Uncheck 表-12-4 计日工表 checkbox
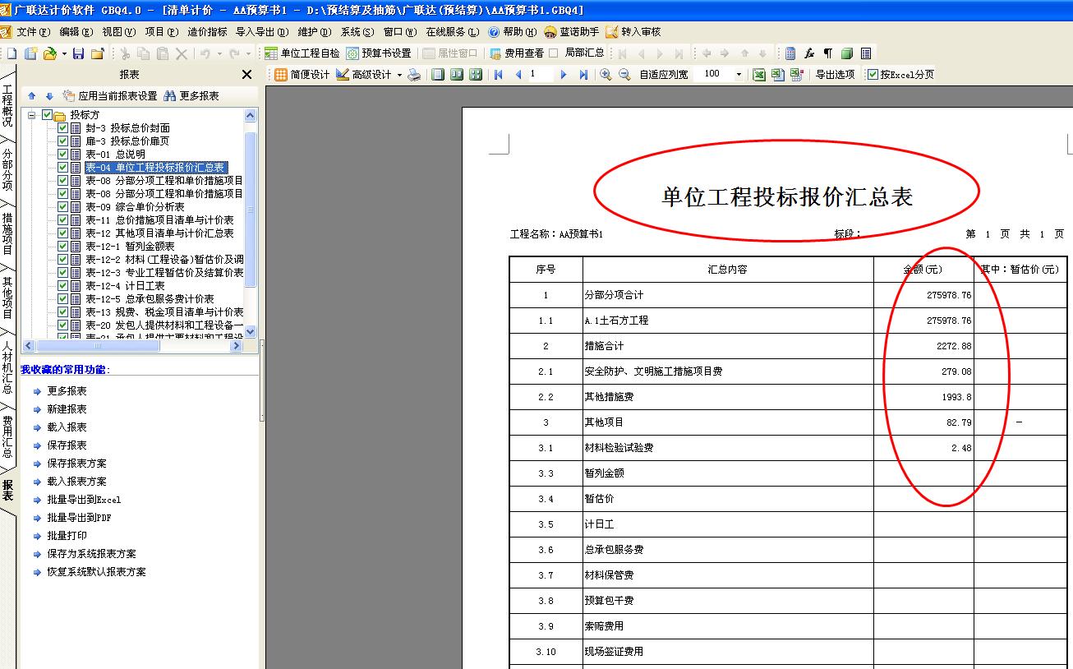This screenshot has height=669, width=1073. (62, 286)
